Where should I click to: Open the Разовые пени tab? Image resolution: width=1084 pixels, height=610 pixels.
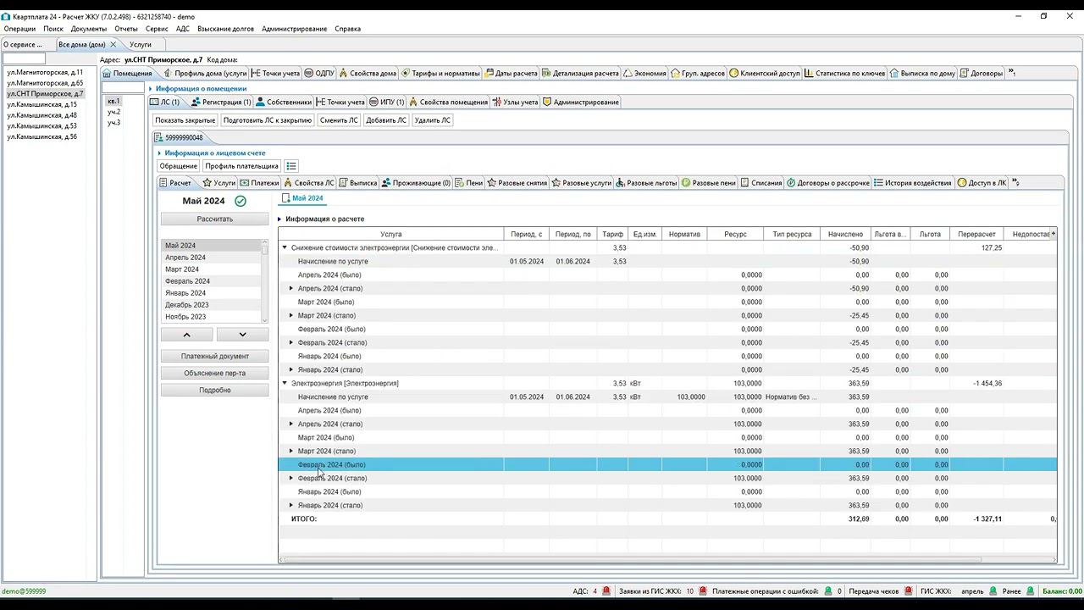pyautogui.click(x=709, y=182)
